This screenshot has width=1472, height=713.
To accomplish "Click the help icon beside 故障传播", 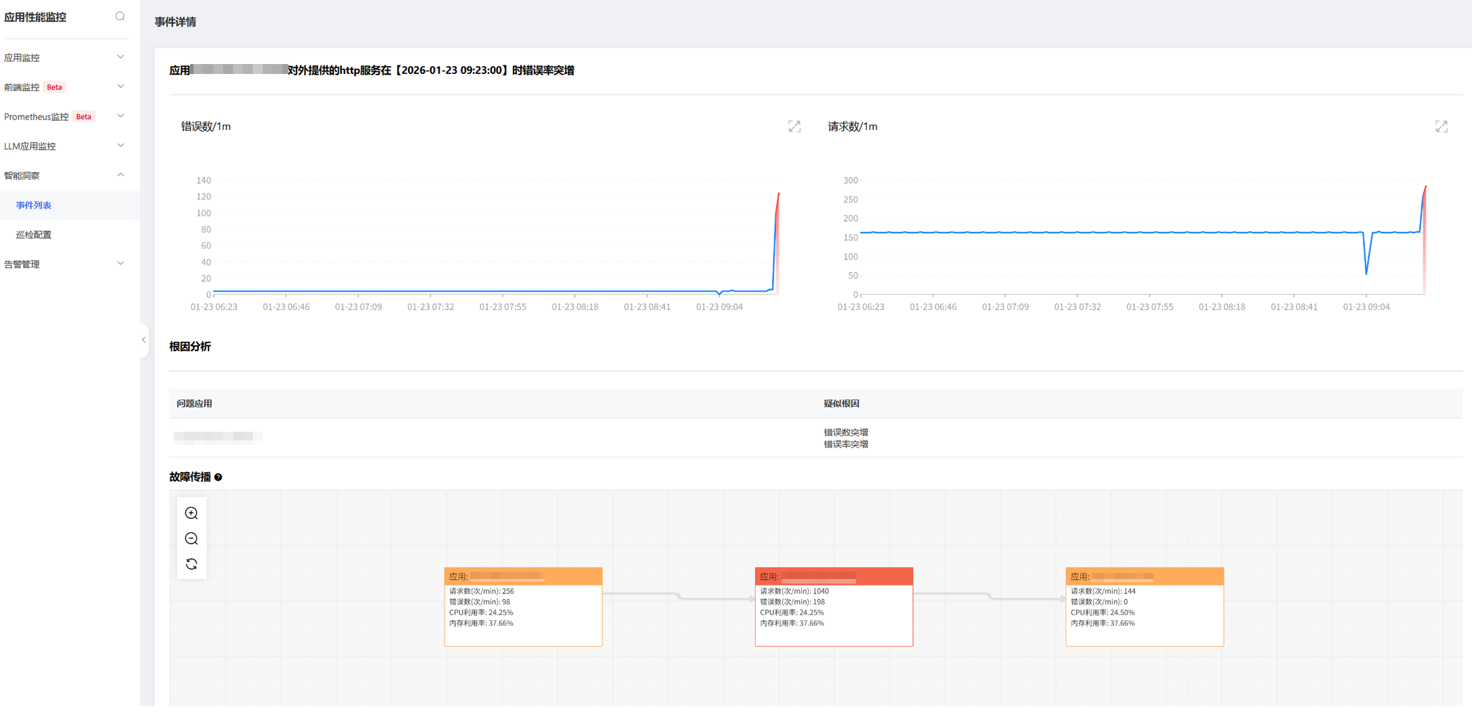I will [218, 477].
